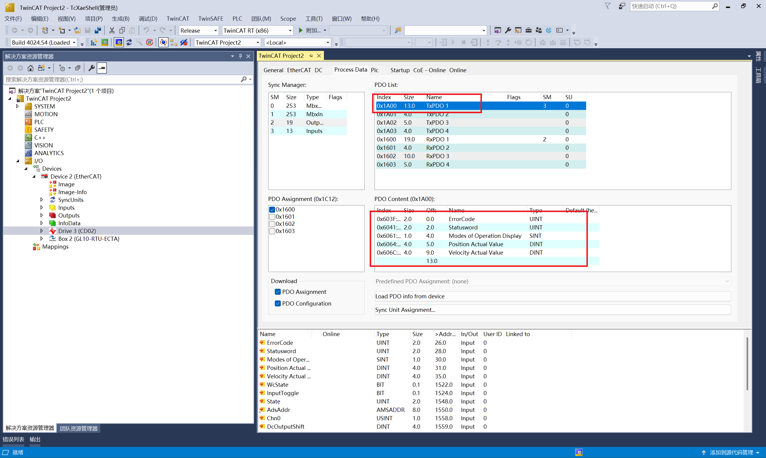
Task: Click the Toggle Free Run State icon
Action: [150, 42]
